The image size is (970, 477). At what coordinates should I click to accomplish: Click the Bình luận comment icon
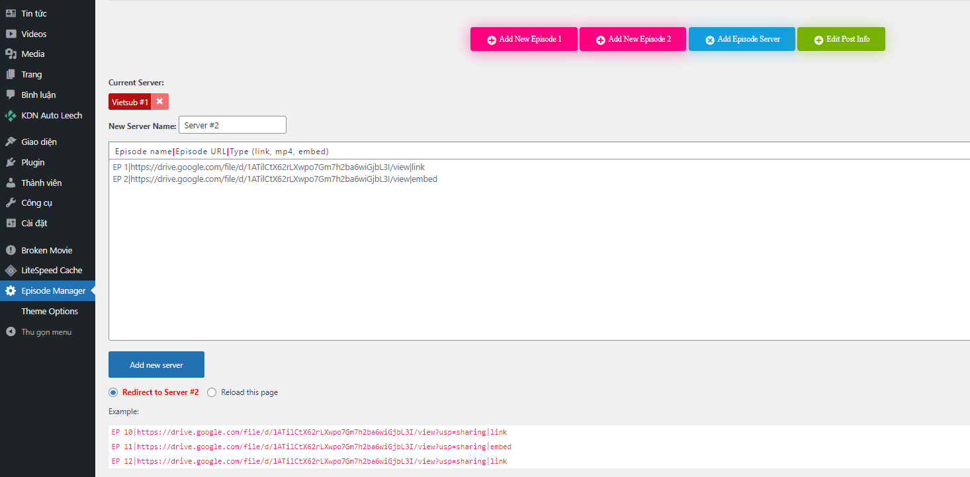pyautogui.click(x=11, y=95)
